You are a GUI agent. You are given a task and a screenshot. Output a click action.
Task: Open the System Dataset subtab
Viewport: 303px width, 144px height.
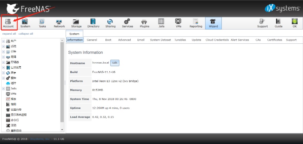tap(160, 40)
